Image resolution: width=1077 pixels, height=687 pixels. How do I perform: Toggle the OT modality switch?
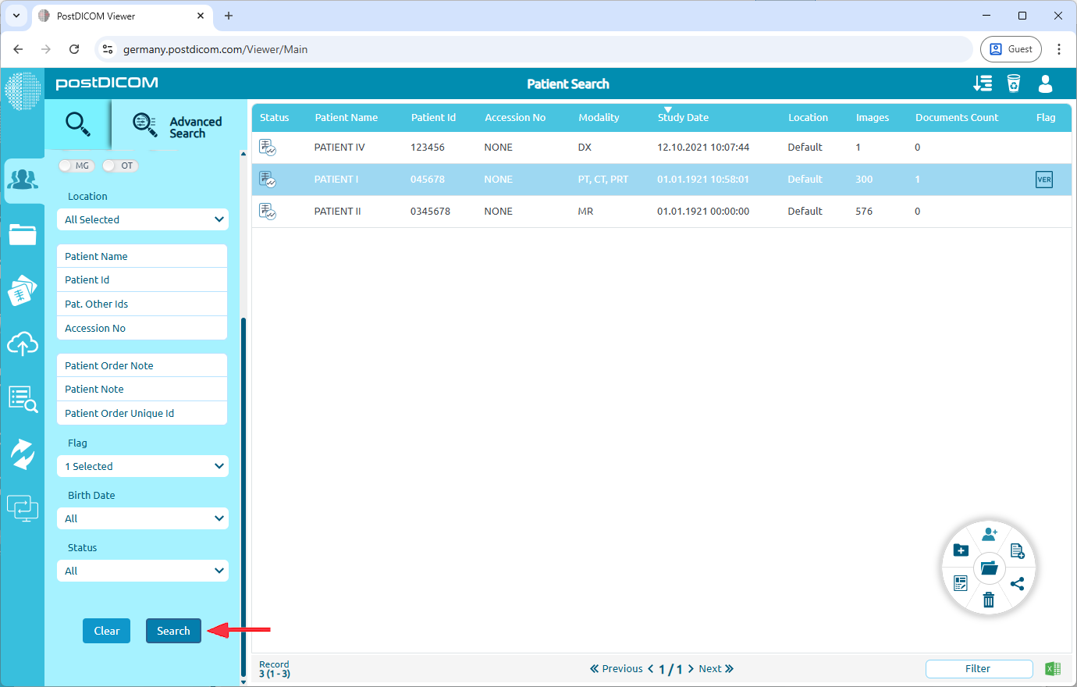120,166
